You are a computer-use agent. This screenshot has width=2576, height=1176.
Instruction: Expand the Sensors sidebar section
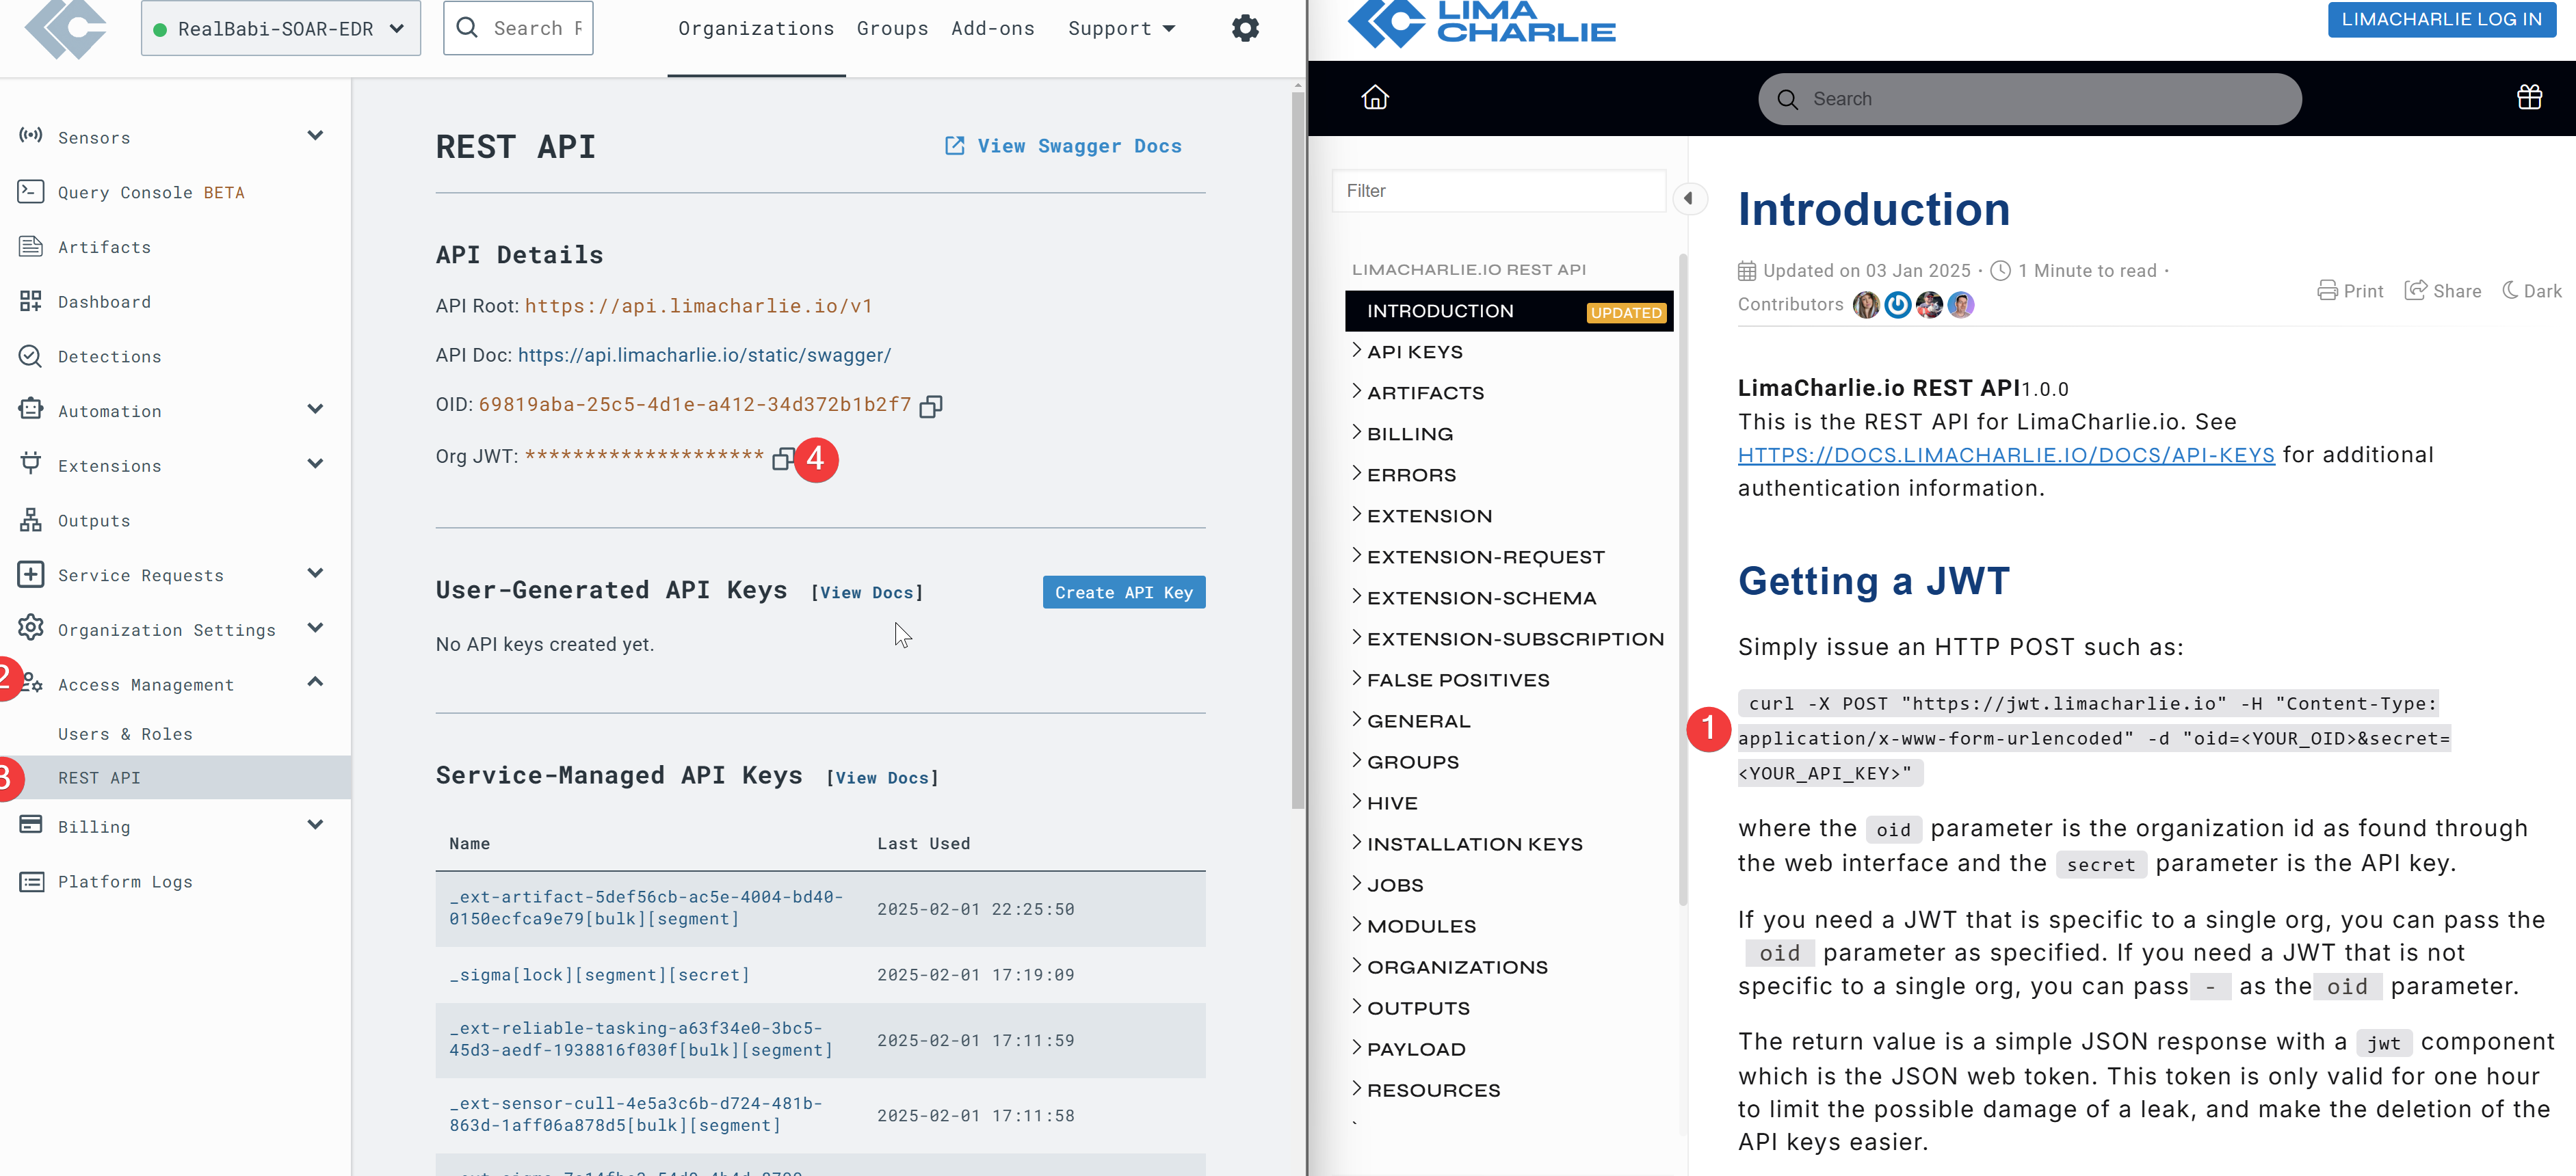pos(315,135)
